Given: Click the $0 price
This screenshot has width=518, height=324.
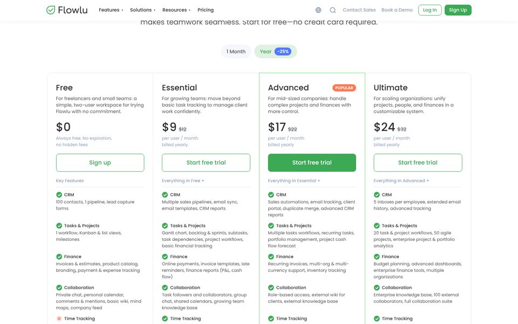Looking at the screenshot, I should 63,127.
